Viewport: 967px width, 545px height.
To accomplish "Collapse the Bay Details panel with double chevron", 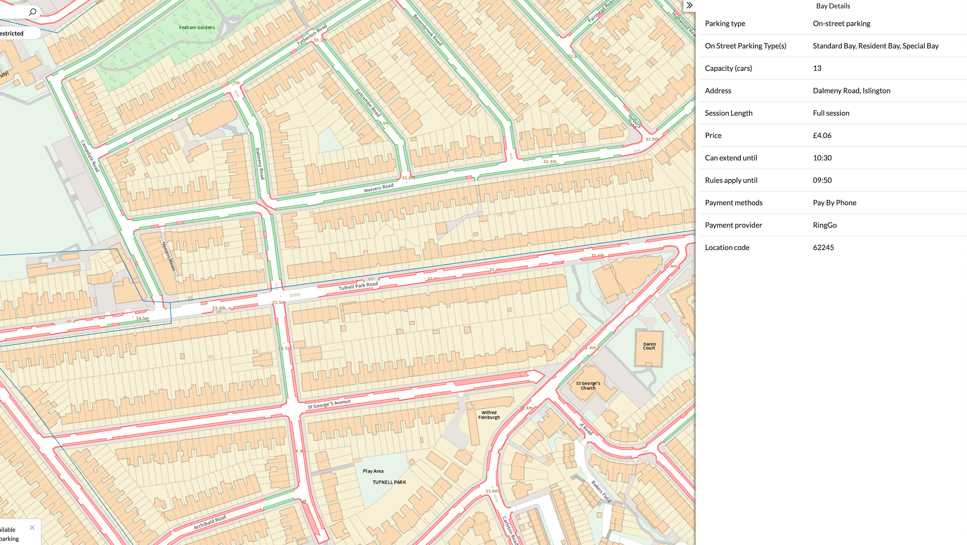I will click(689, 5).
